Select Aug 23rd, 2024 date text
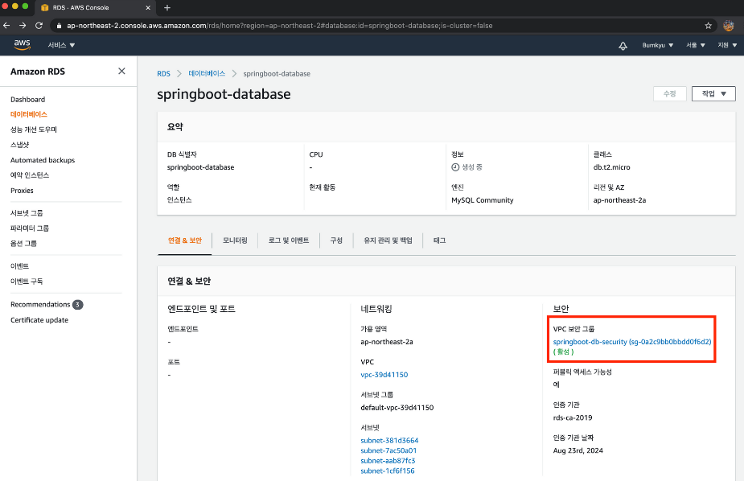Viewport: 744px width, 481px height. tap(578, 450)
